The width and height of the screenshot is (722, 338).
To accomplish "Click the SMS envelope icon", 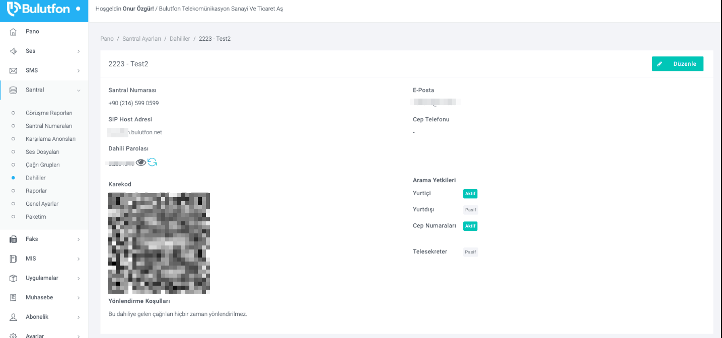I will (14, 70).
